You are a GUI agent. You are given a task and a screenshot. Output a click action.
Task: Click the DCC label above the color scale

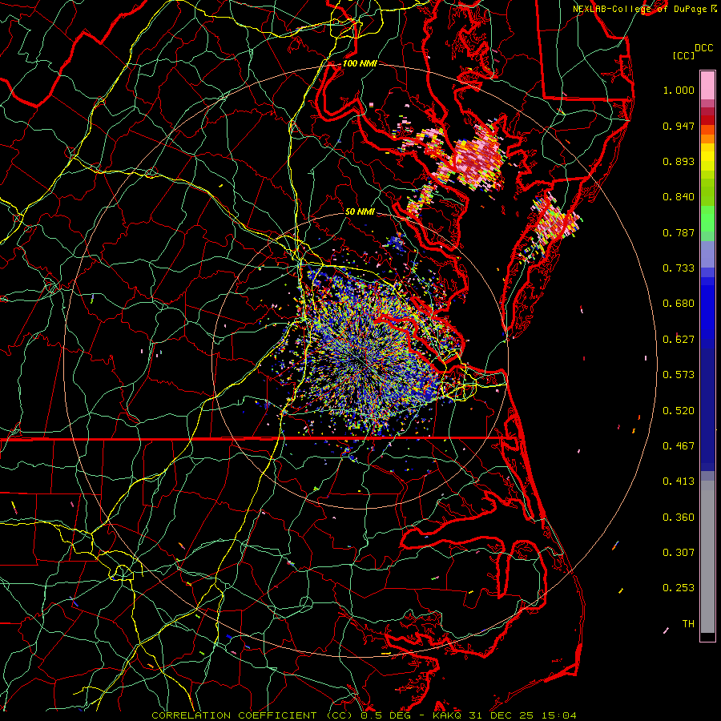pyautogui.click(x=703, y=48)
